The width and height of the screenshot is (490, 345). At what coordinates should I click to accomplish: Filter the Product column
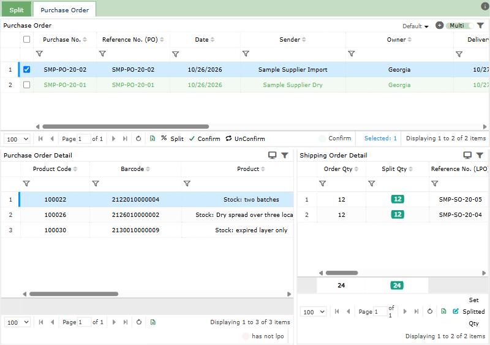pos(187,184)
